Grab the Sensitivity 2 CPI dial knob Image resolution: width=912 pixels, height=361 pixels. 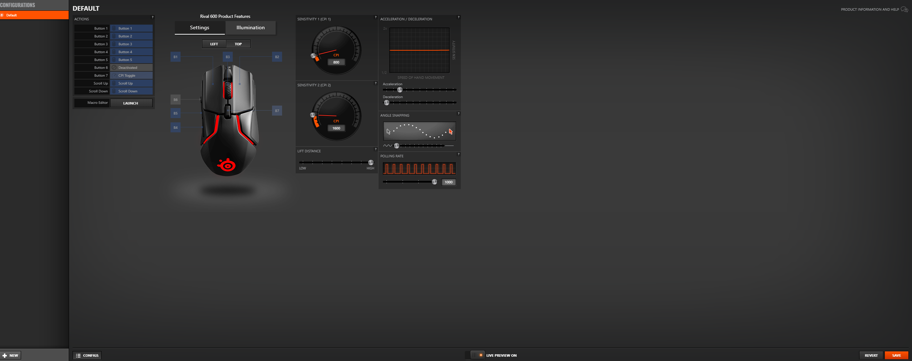[x=312, y=115]
